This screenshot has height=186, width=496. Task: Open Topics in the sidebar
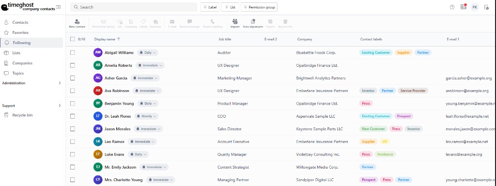[x=31, y=73]
